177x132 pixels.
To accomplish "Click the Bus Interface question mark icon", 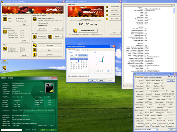I will [x=174, y=97].
